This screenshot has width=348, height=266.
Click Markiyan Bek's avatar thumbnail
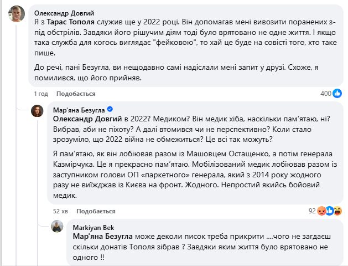(x=58, y=227)
